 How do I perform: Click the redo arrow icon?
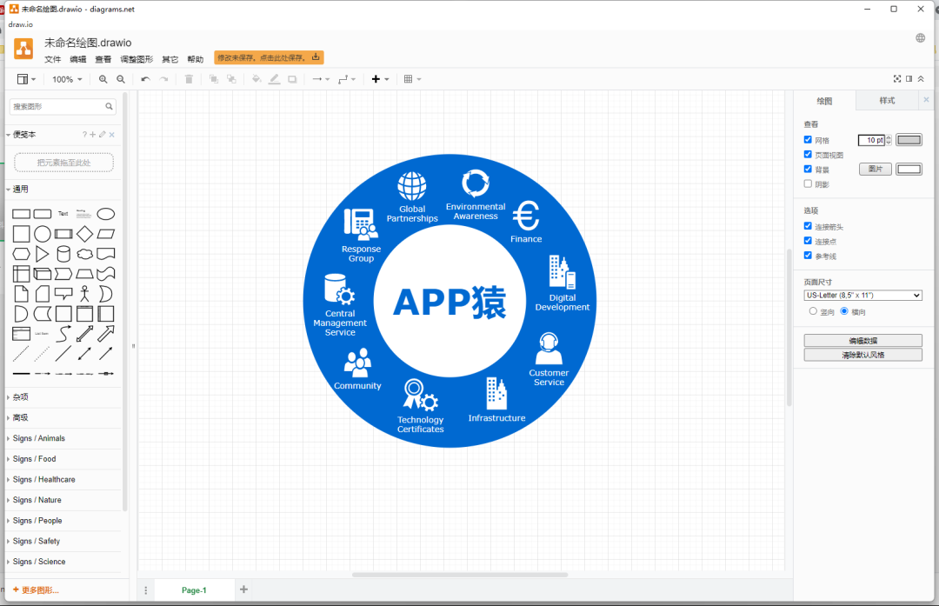click(x=163, y=79)
